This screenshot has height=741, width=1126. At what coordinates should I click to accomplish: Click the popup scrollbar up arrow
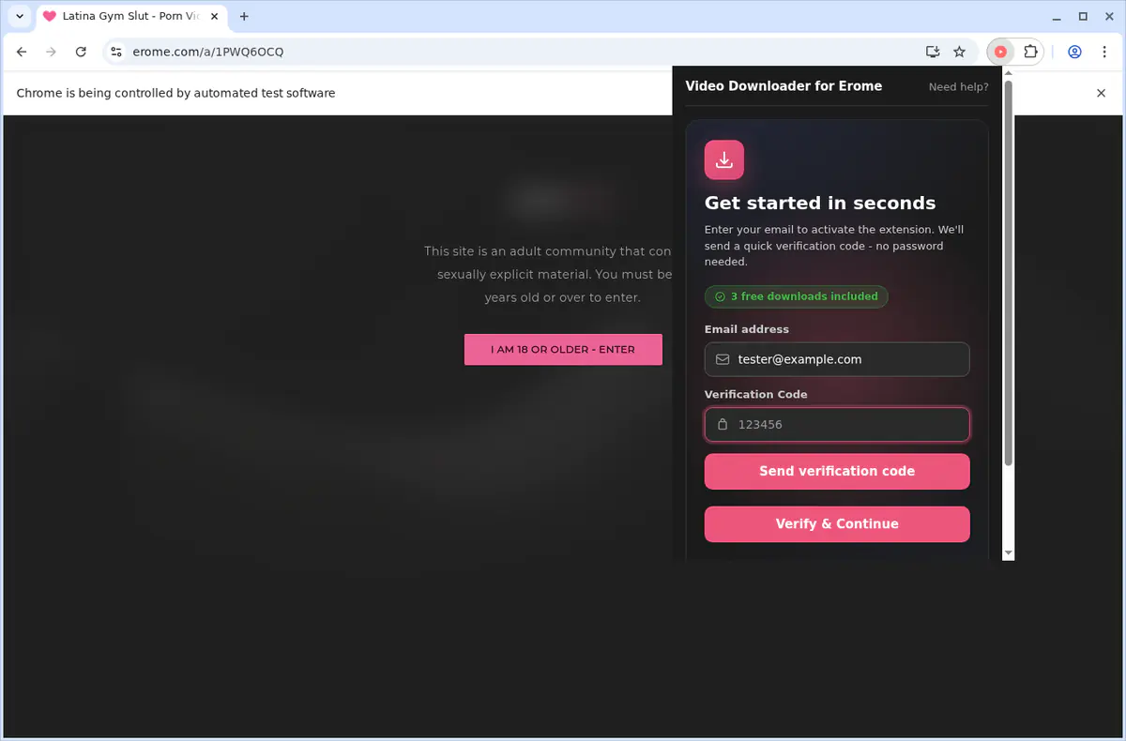tap(1009, 71)
